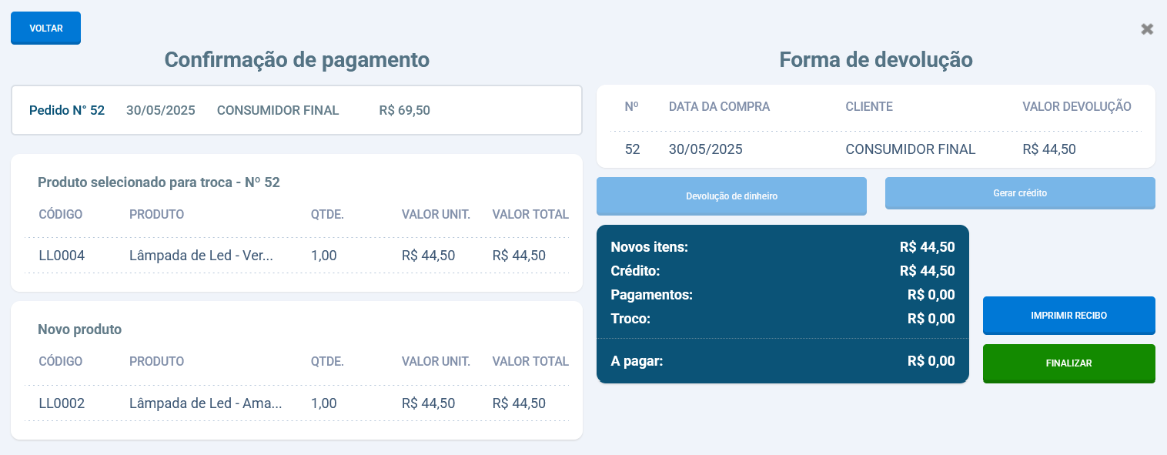The image size is (1167, 455).
Task: Click the Crédito amount R$ 44,50
Action: click(927, 271)
